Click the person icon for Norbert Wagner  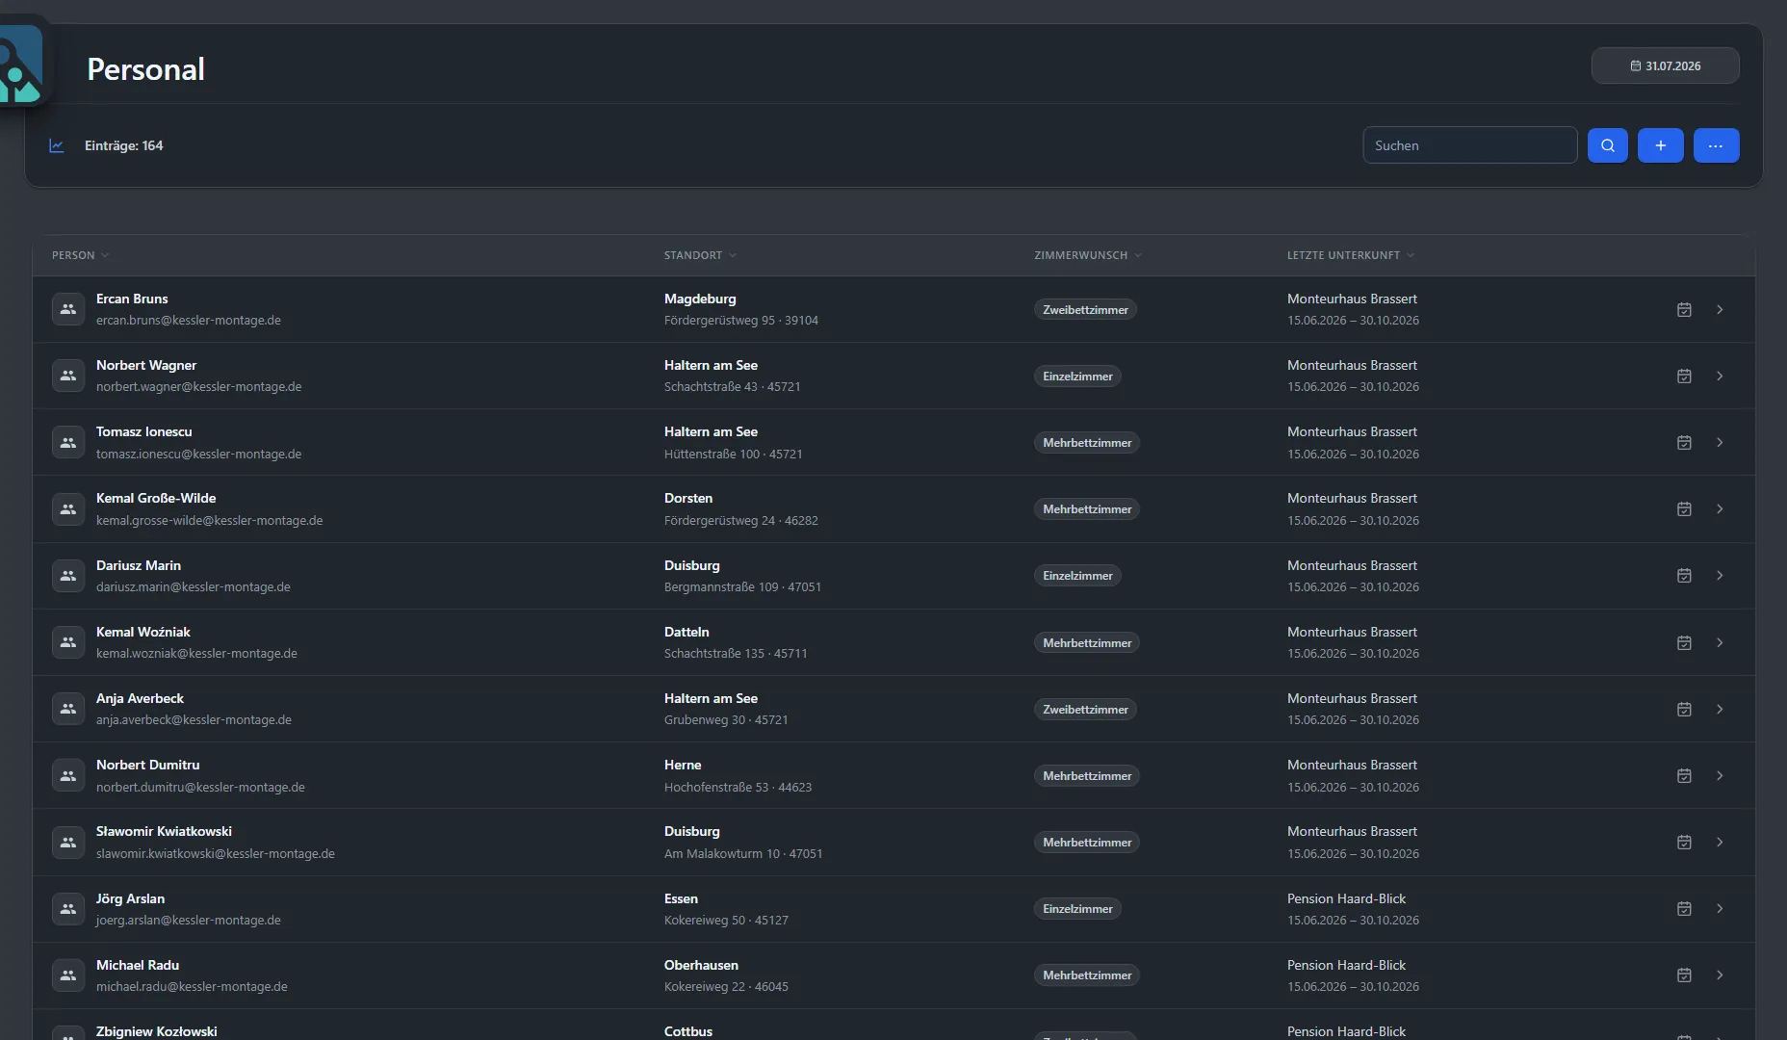pyautogui.click(x=68, y=376)
